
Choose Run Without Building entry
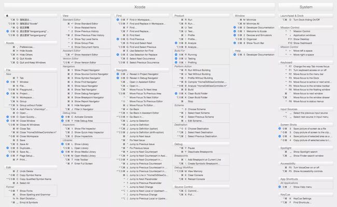point(199,70)
